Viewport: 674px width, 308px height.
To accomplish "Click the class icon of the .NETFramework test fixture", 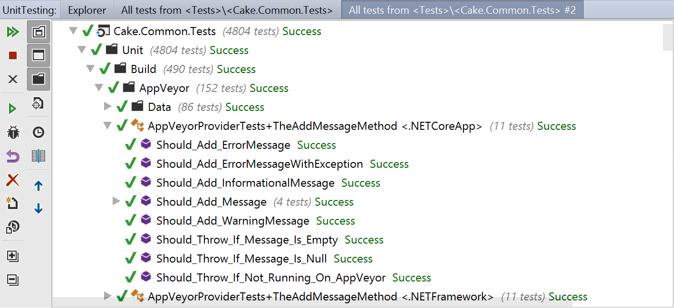I will pos(137,296).
